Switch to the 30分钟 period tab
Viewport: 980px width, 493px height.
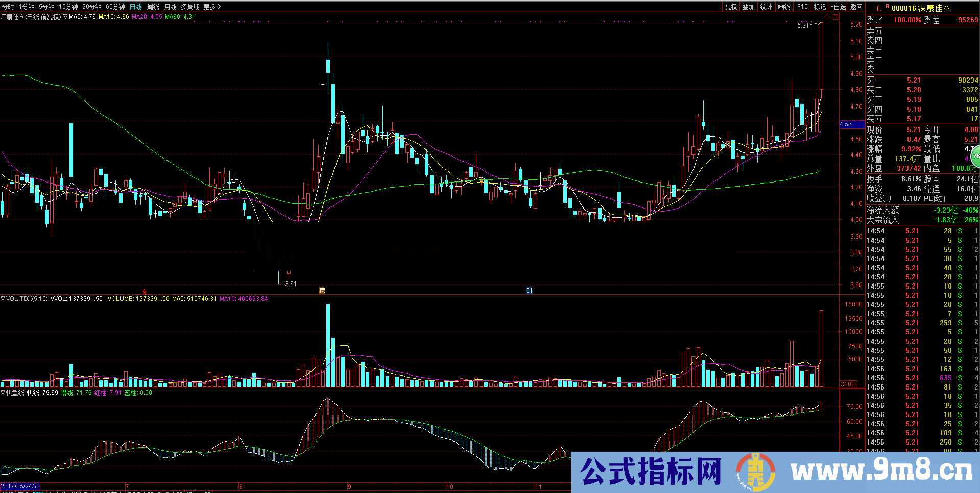coord(92,7)
